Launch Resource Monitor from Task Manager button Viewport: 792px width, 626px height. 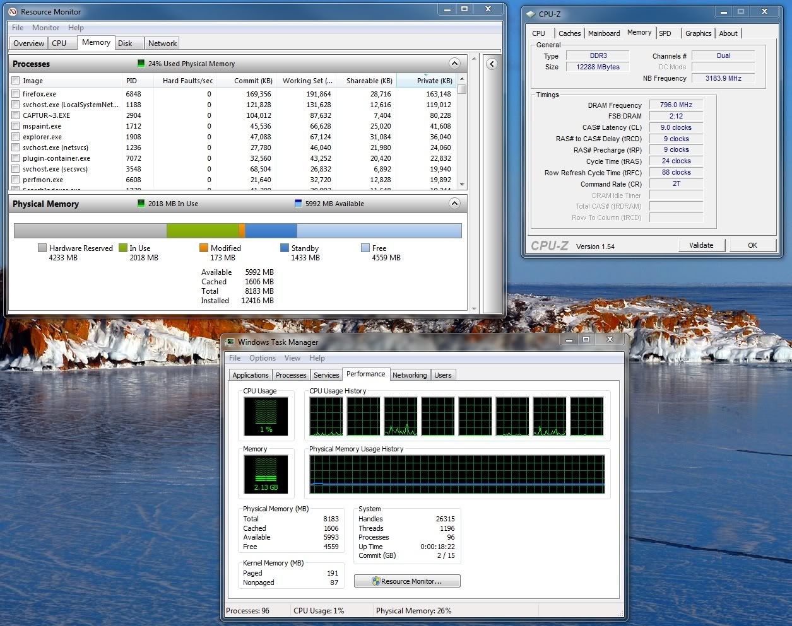(x=407, y=581)
